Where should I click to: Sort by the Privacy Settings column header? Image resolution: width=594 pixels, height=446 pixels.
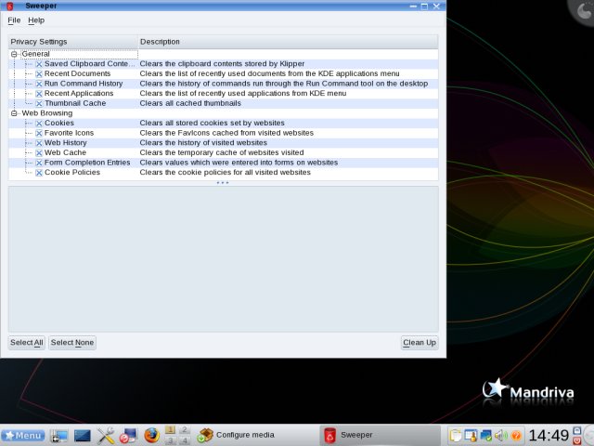pyautogui.click(x=72, y=42)
